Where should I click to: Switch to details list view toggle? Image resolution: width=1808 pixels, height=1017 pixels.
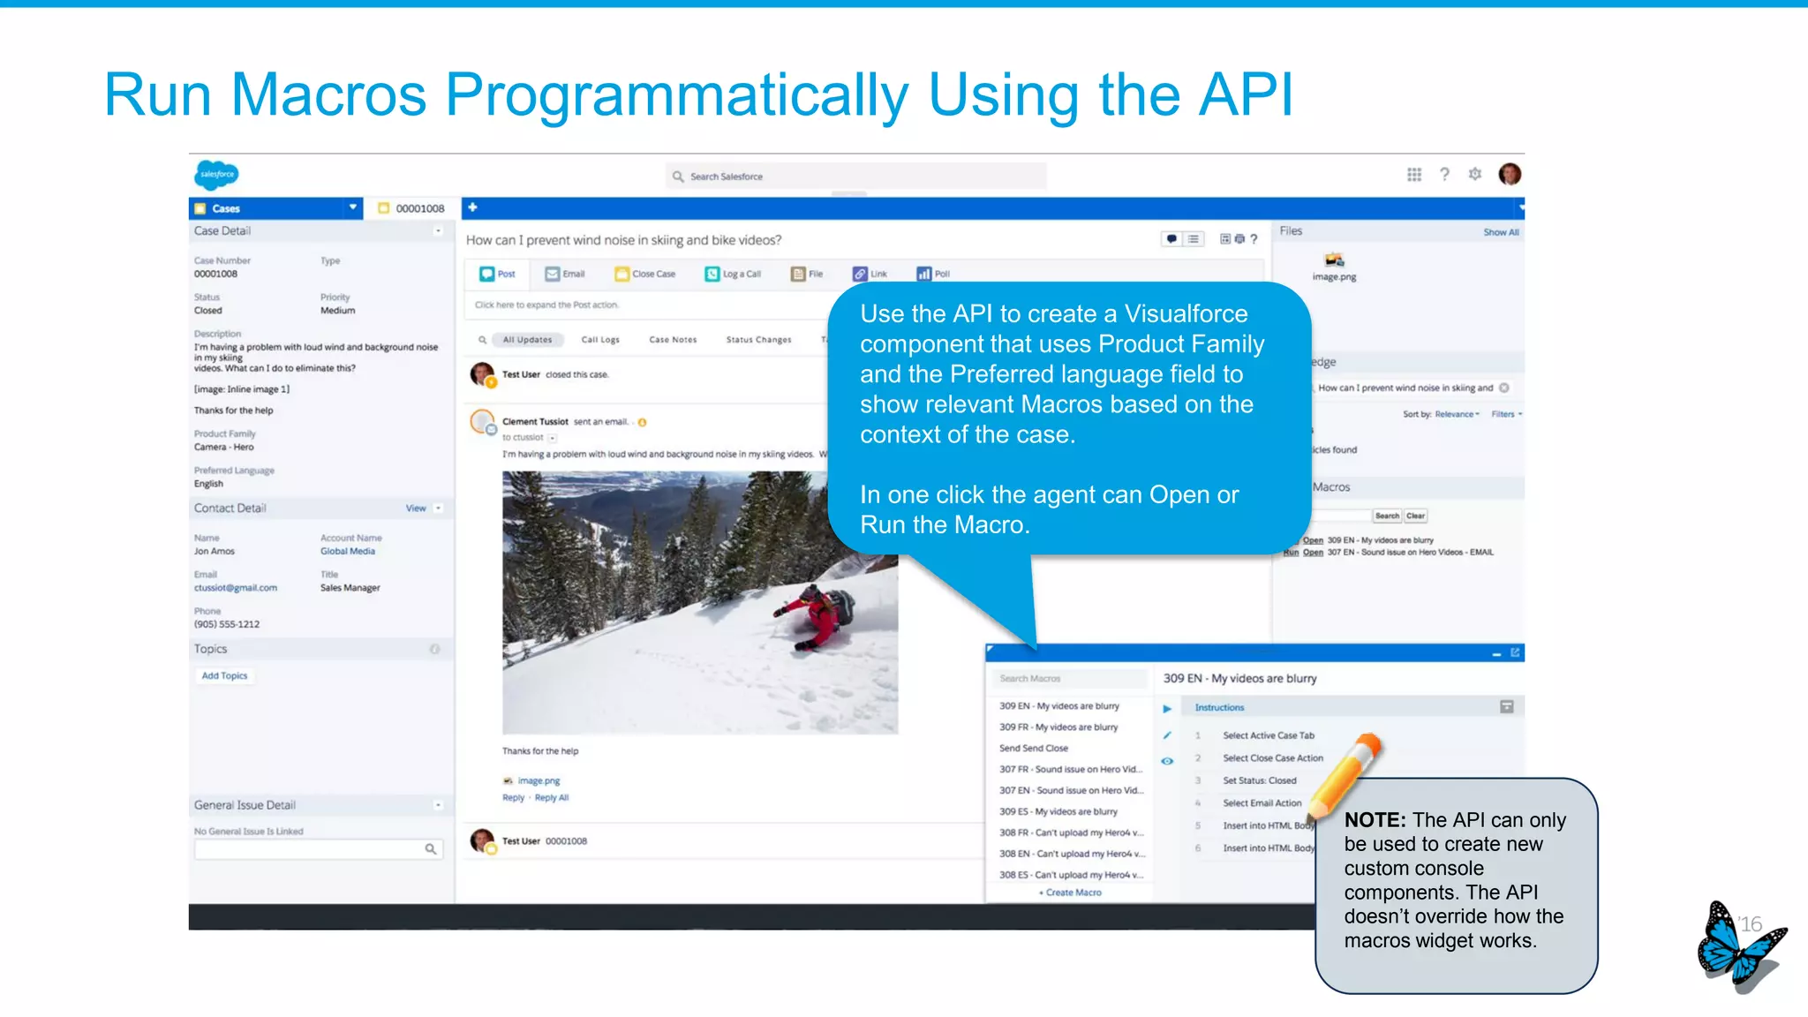point(1194,239)
